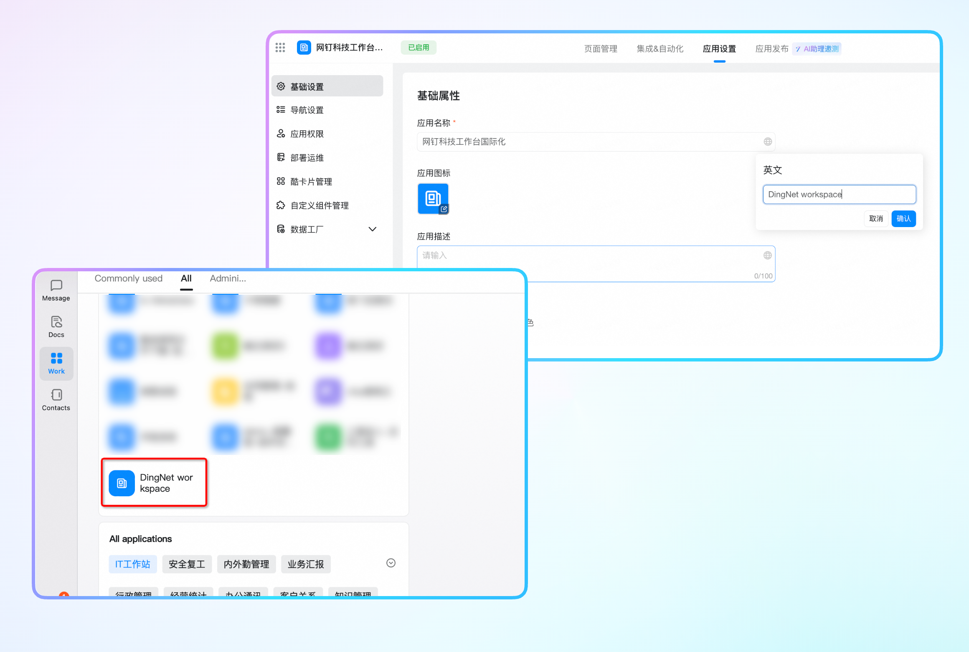969x652 pixels.
Task: Open 集成&自动化 tab
Action: click(x=660, y=49)
